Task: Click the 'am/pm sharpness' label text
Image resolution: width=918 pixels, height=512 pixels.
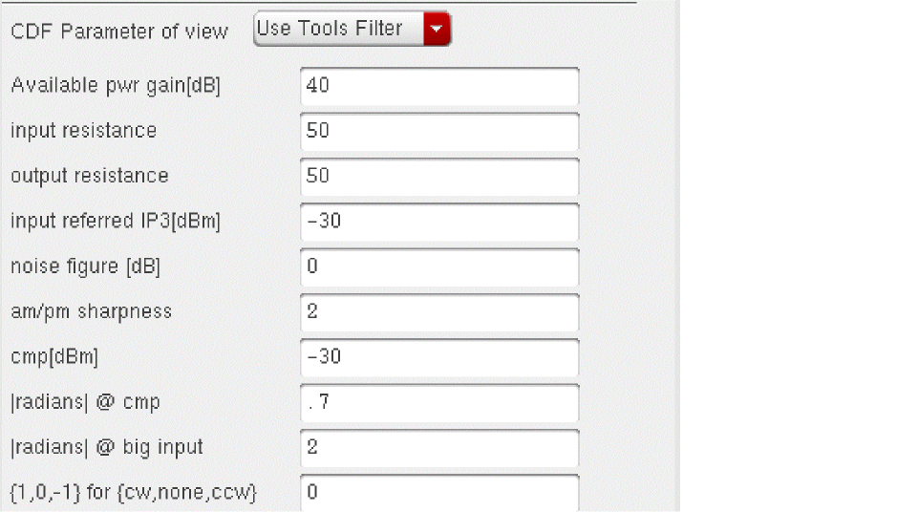Action: [x=92, y=311]
